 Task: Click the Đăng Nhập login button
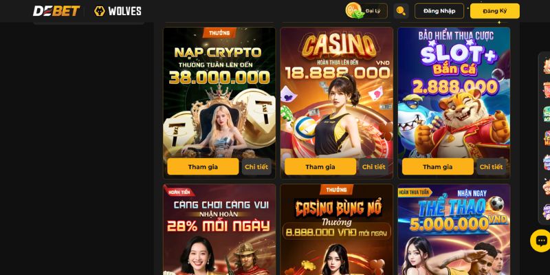pyautogui.click(x=439, y=11)
